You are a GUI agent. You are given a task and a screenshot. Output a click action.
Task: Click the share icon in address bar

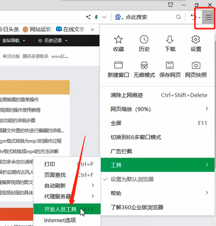point(88,17)
